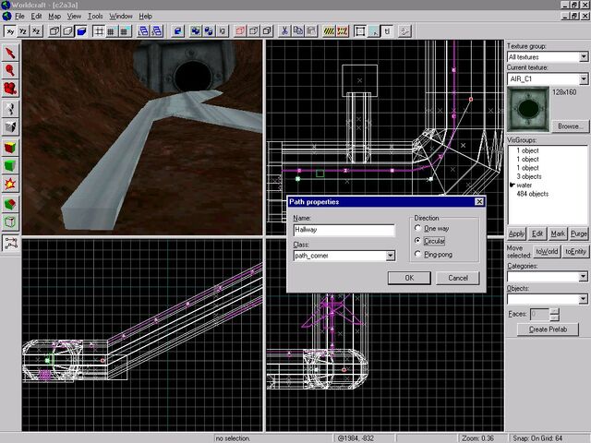Click the yellow-black striped toolbar icon
Image resolution: width=591 pixels, height=443 pixels.
tap(329, 31)
